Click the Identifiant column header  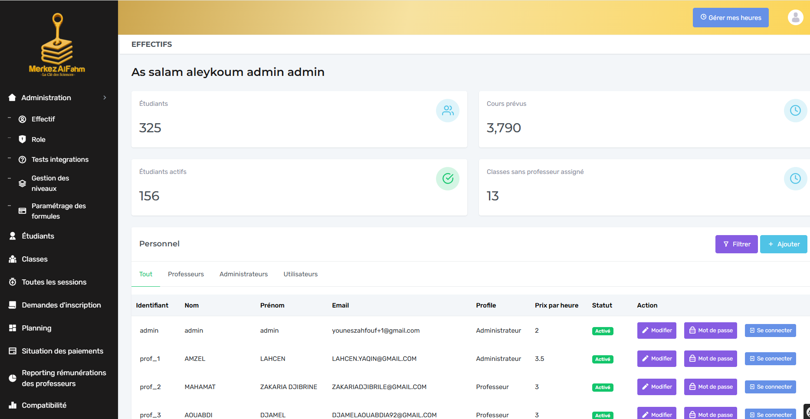(152, 305)
